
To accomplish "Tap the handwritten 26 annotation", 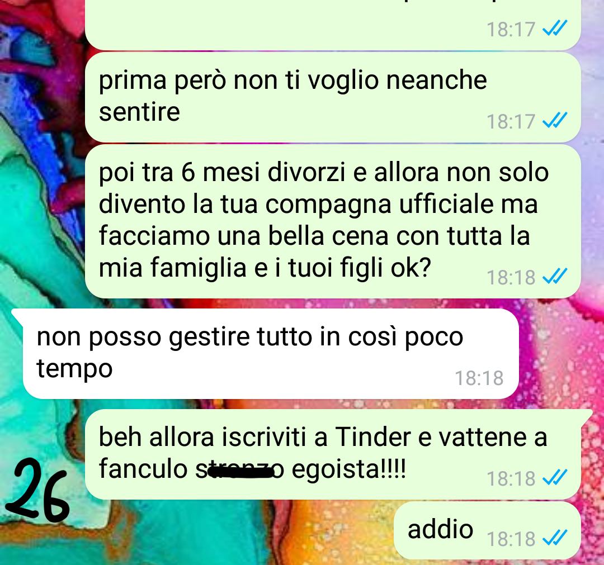I will 37,491.
